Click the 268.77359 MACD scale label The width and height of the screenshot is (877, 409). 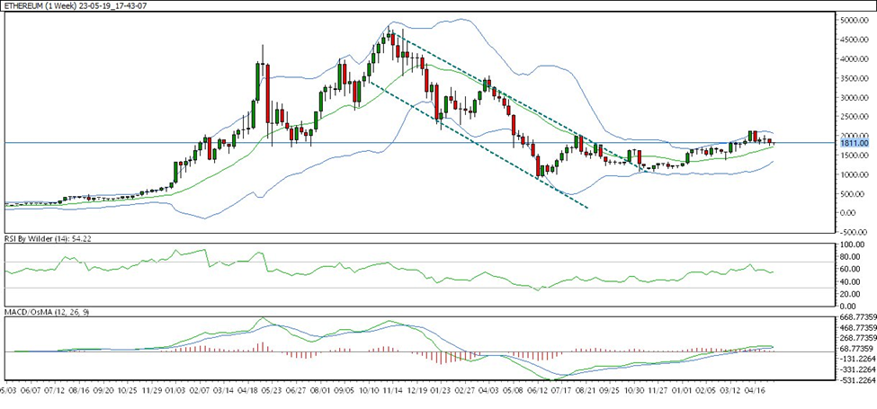coord(858,338)
